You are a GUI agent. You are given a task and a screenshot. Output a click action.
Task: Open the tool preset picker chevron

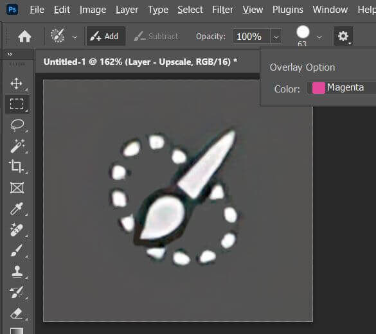pyautogui.click(x=75, y=37)
